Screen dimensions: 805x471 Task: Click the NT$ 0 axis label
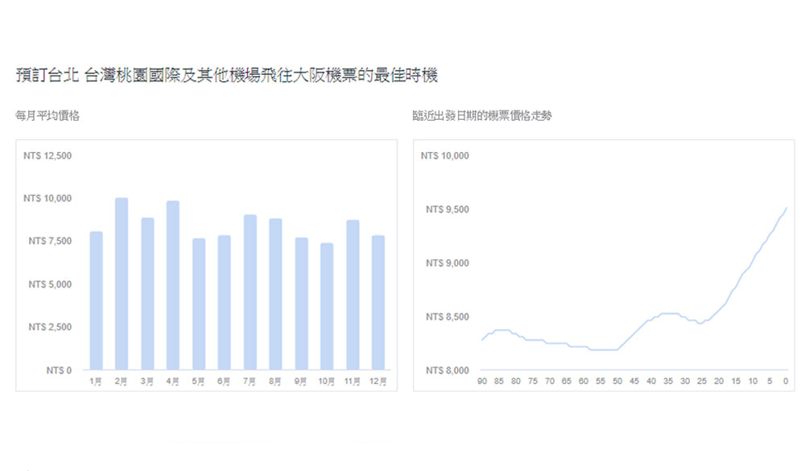point(59,370)
